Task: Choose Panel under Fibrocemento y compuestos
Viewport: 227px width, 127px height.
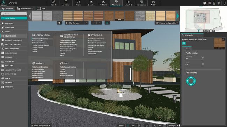Action: 62,55
